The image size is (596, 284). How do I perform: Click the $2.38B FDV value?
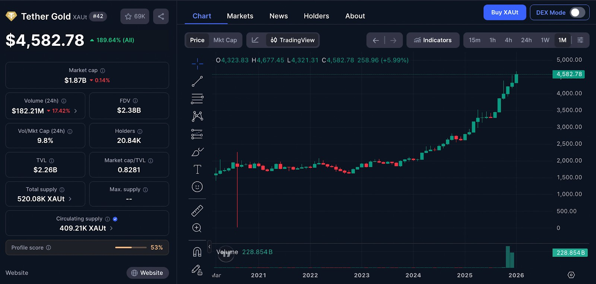pos(129,111)
